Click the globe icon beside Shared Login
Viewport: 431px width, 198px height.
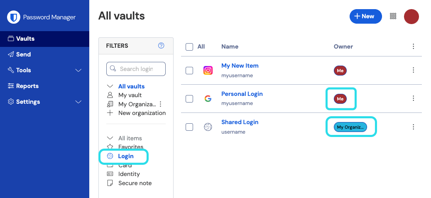(x=208, y=127)
